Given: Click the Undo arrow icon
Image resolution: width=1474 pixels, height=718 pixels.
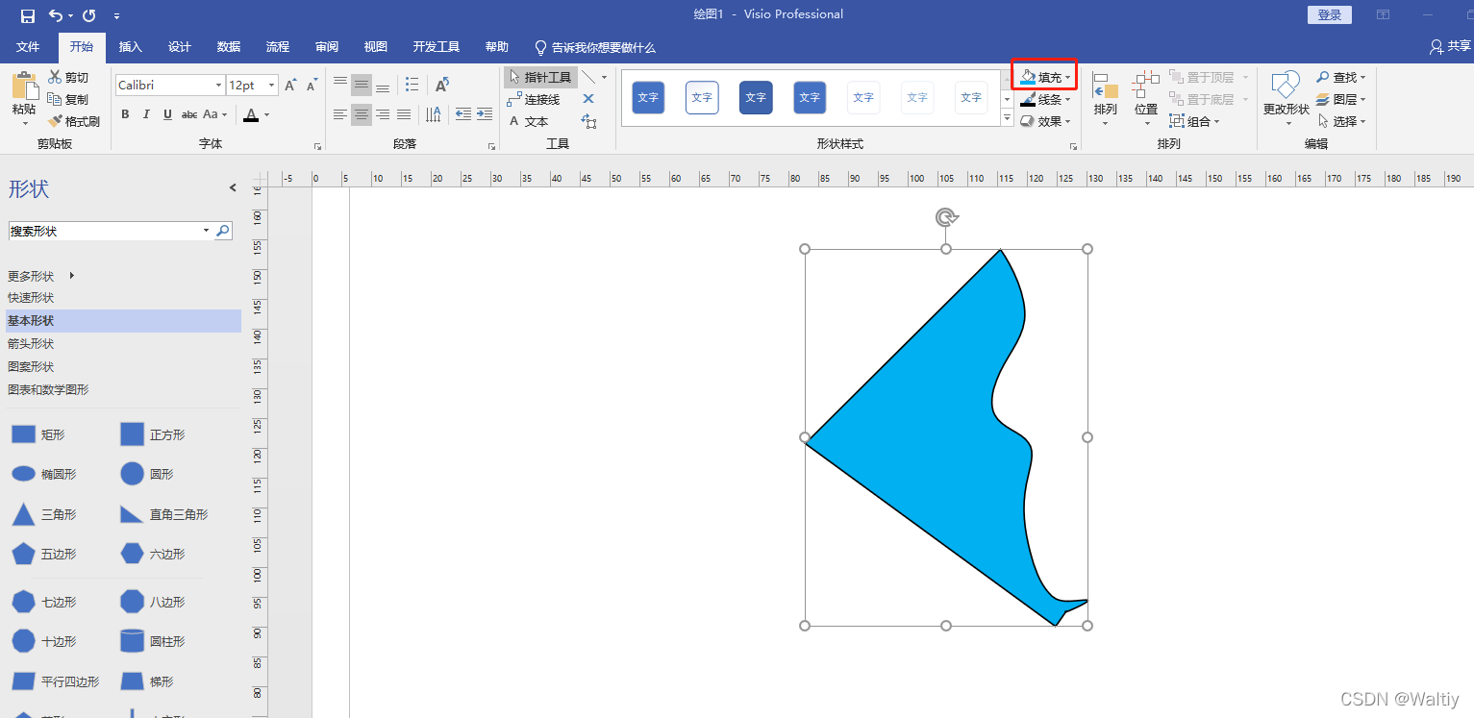Looking at the screenshot, I should tap(55, 15).
